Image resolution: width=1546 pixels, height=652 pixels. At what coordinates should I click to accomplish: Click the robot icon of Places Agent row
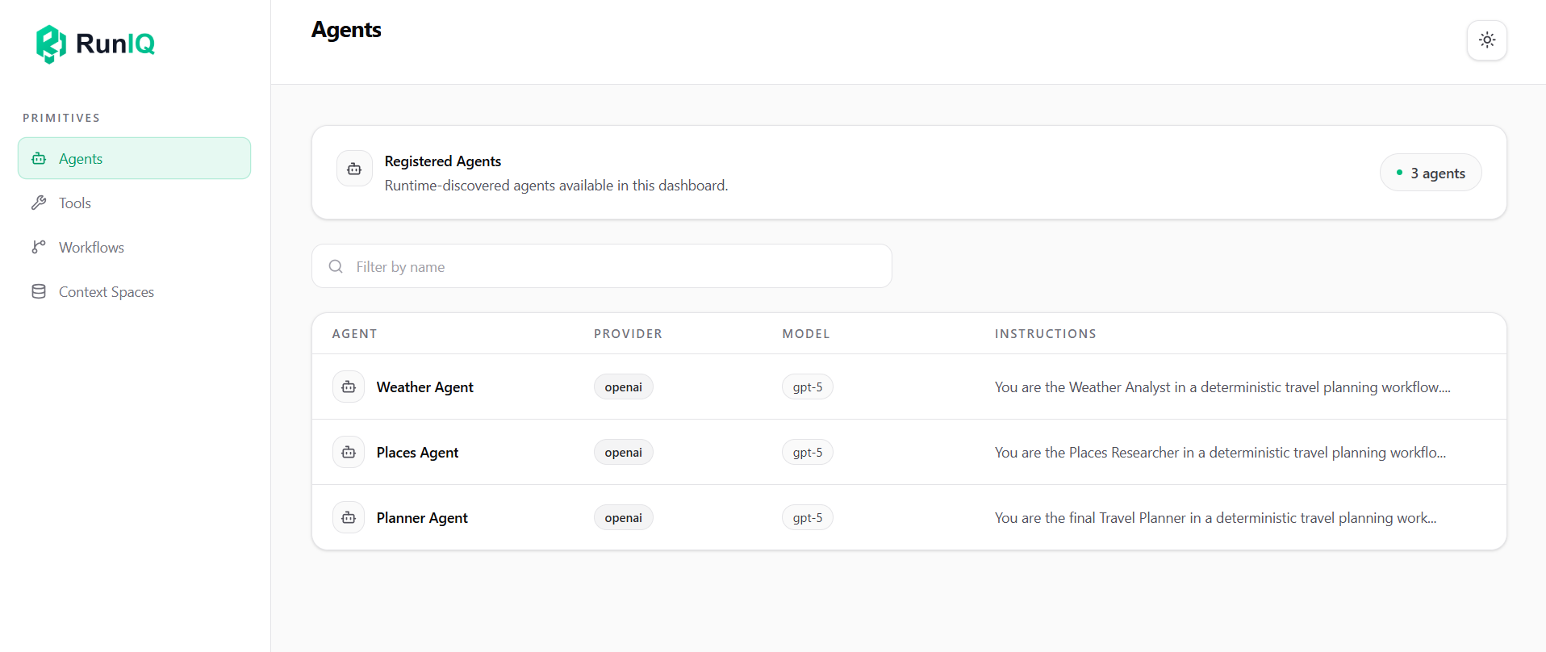[x=349, y=452]
